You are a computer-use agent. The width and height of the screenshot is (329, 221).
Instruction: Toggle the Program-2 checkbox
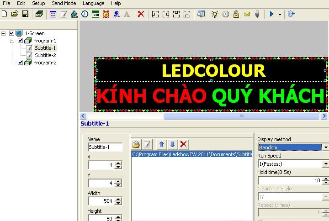20,63
